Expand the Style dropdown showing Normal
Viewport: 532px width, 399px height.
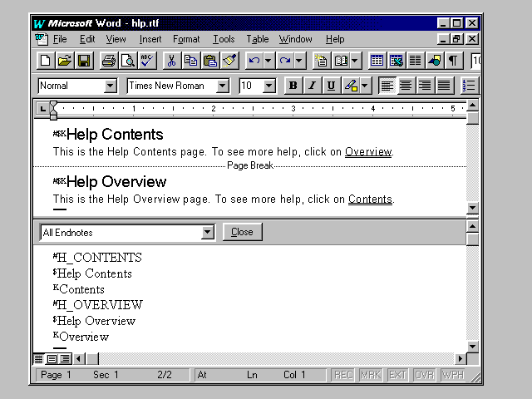coord(111,86)
